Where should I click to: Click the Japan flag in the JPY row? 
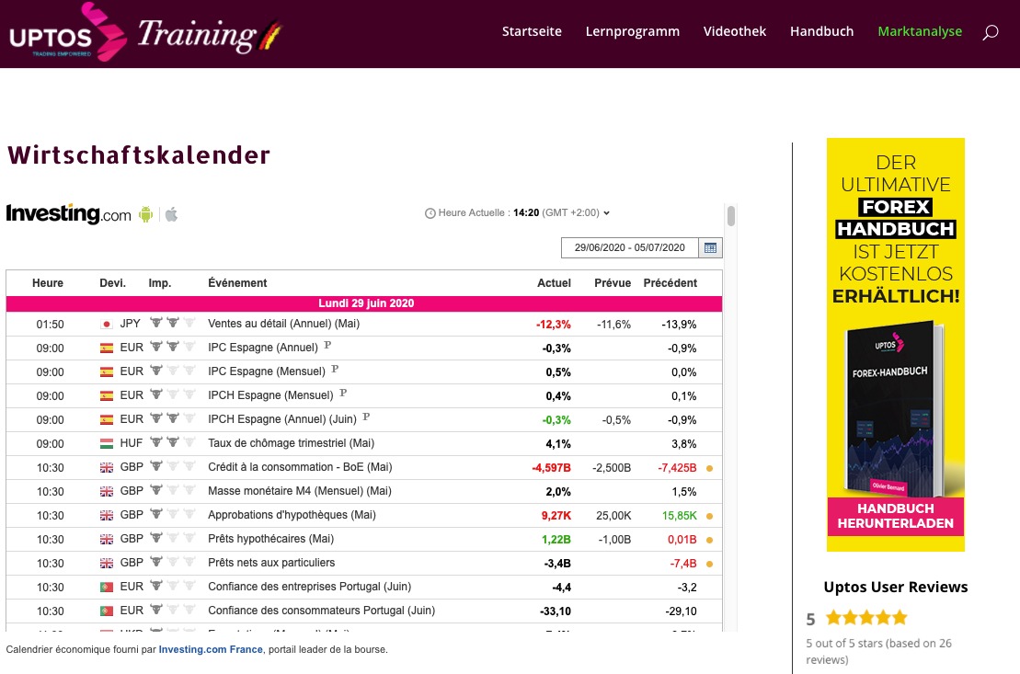tap(107, 324)
